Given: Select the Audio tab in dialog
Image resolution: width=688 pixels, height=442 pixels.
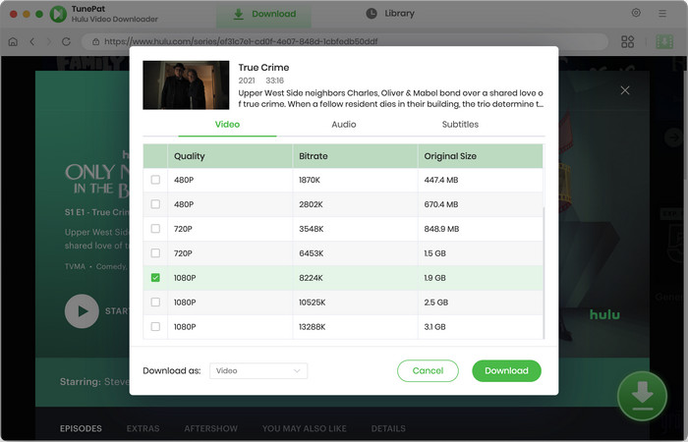Looking at the screenshot, I should (344, 125).
